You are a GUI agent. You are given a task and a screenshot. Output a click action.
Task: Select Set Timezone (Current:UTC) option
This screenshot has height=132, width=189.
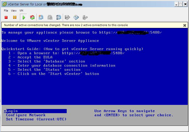point(36,119)
